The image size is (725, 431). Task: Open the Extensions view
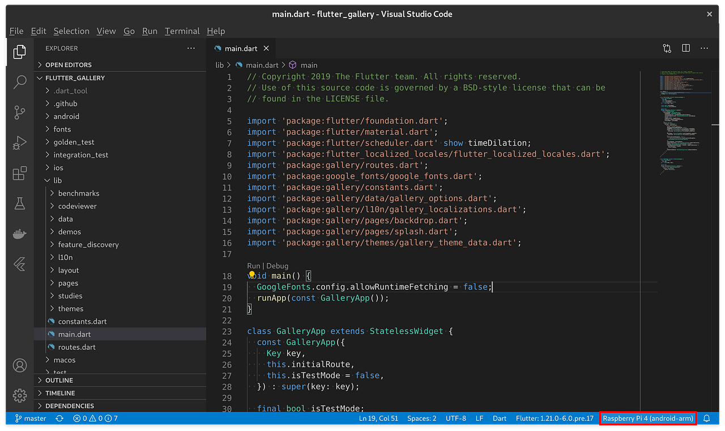pos(19,173)
